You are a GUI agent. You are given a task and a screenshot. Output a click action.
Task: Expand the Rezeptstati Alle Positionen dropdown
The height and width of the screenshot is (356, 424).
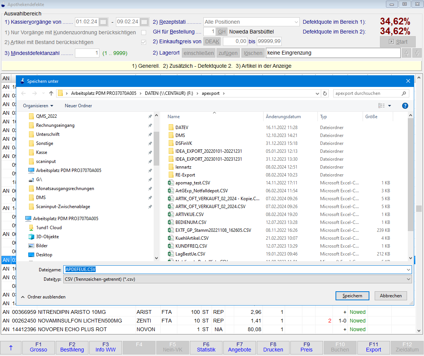251,22
